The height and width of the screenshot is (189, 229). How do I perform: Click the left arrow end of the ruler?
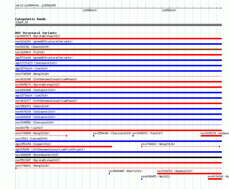pos(16,8)
